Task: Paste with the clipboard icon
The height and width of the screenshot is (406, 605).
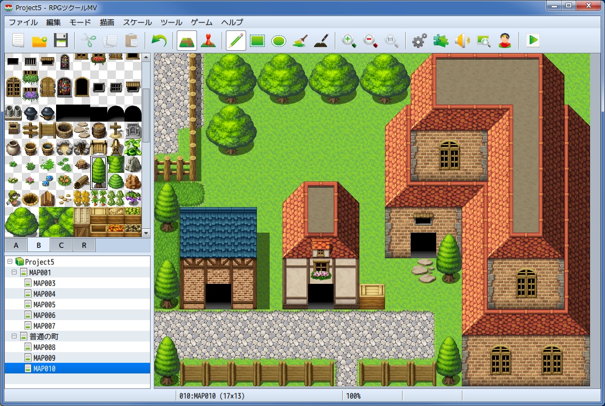Action: tap(131, 40)
